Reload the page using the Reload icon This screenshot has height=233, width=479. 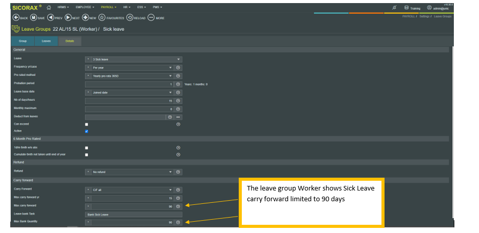(x=130, y=17)
